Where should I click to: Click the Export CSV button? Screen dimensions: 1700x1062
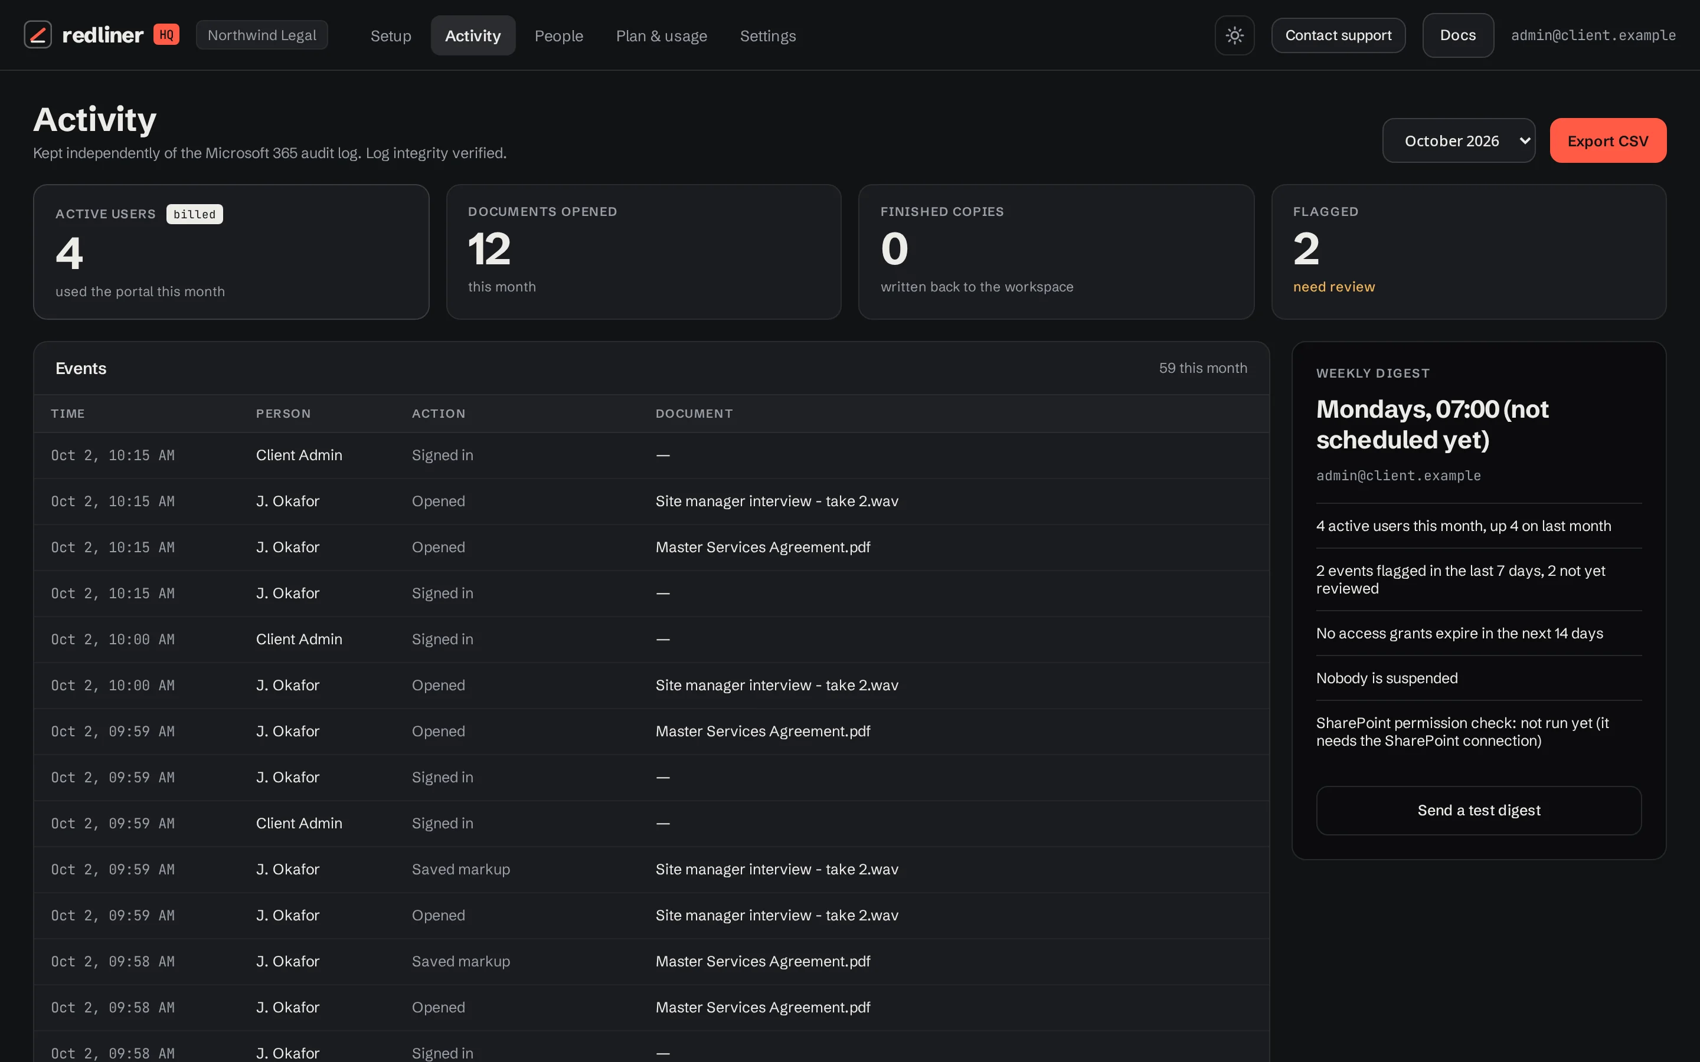coord(1607,140)
